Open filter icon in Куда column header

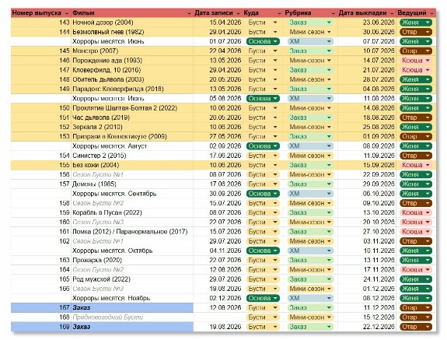[279, 13]
